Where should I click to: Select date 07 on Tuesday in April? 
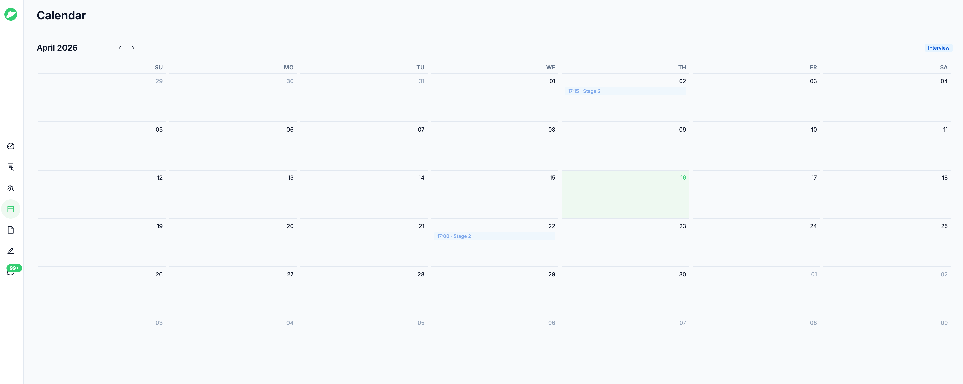tap(421, 130)
